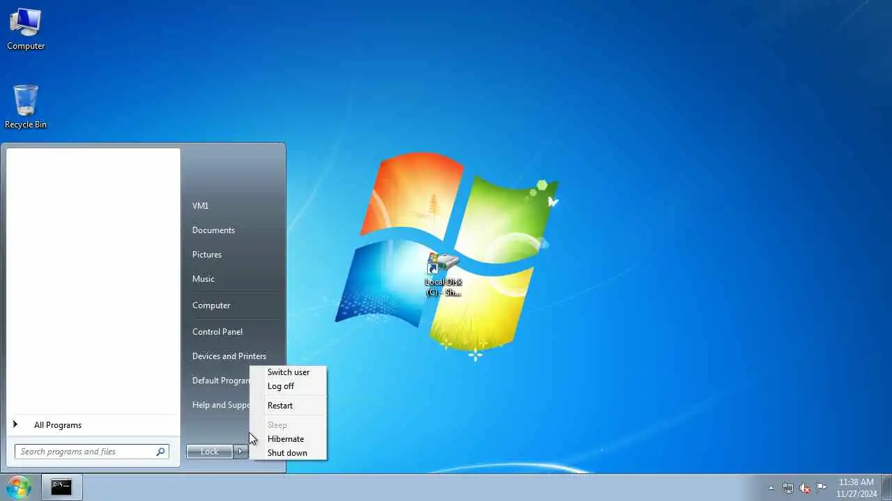Open the Computer desktop icon

pos(26,29)
